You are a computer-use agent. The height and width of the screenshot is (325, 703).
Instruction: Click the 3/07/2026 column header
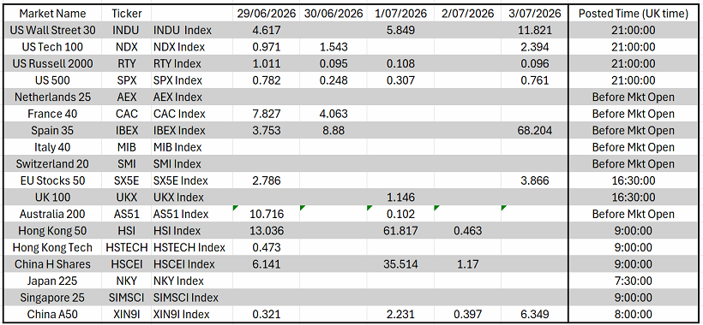(534, 14)
